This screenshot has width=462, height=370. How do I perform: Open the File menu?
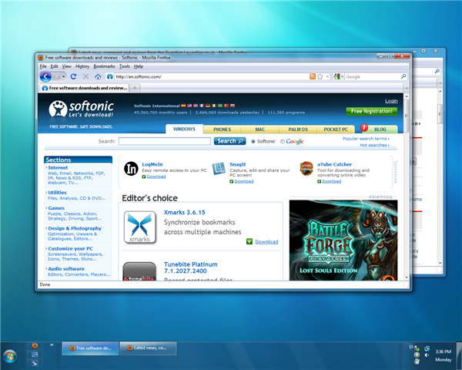tap(43, 66)
